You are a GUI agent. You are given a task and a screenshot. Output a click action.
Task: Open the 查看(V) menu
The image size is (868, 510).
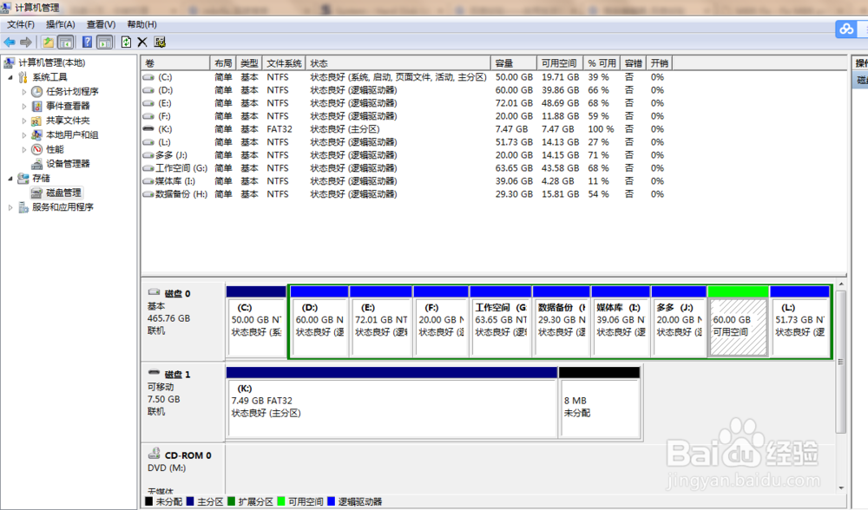[101, 24]
